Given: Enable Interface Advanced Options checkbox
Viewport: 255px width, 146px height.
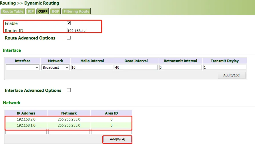Looking at the screenshot, I should click(x=69, y=90).
